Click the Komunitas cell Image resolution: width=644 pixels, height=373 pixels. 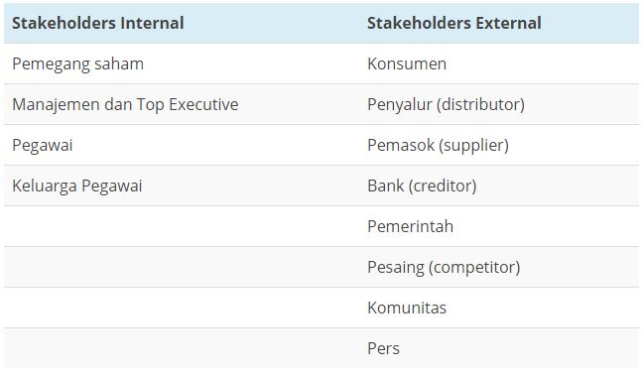click(499, 308)
